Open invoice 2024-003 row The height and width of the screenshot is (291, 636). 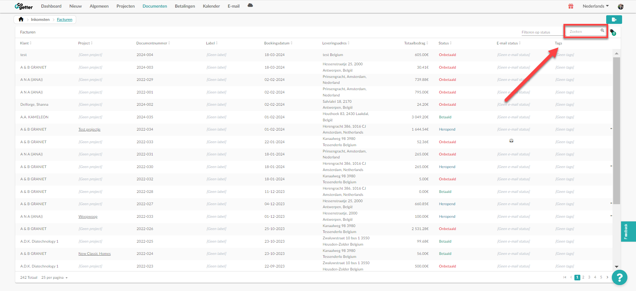[x=314, y=67]
